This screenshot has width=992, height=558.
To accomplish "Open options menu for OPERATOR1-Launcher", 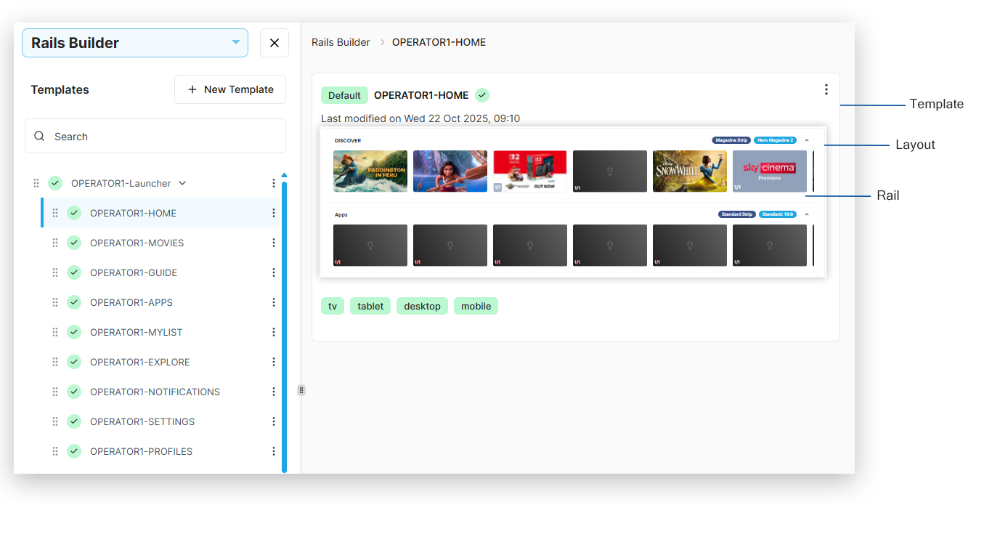I will tap(274, 183).
